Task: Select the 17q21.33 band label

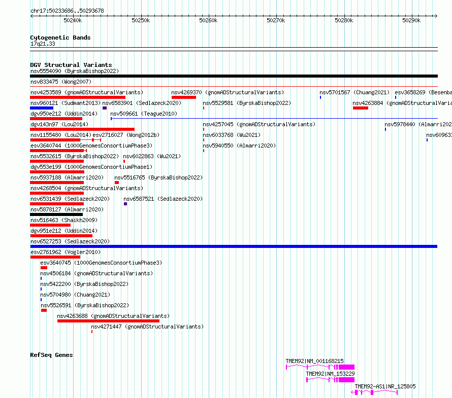Action: (43, 44)
